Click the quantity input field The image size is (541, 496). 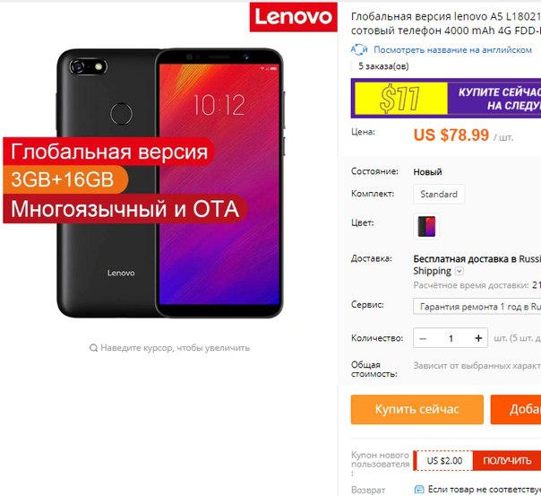[x=451, y=338]
